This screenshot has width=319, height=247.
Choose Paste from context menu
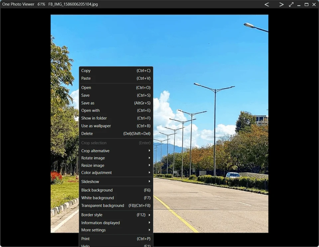click(116, 78)
